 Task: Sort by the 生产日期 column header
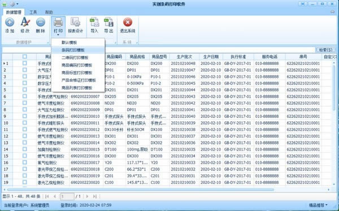[x=211, y=57]
